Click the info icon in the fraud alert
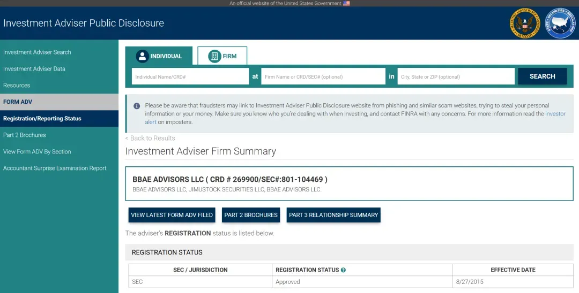Screen dimensions: 579x293 click(137, 106)
